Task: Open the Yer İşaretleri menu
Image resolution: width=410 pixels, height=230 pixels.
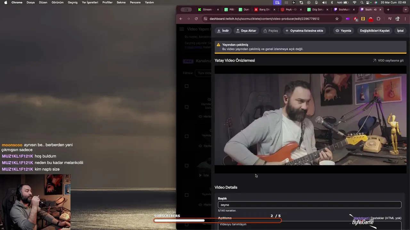Action: pyautogui.click(x=90, y=3)
